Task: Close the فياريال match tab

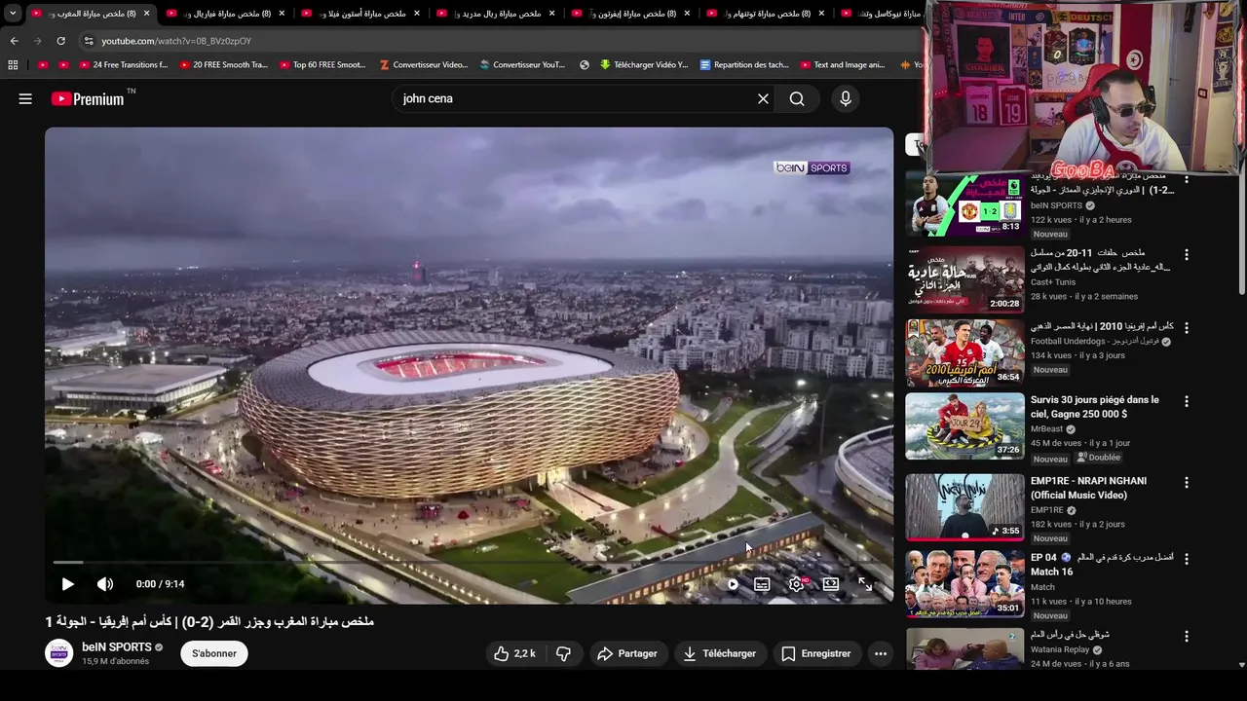Action: click(283, 14)
